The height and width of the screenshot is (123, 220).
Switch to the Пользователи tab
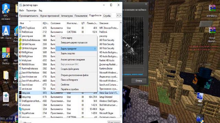[x=81, y=16]
